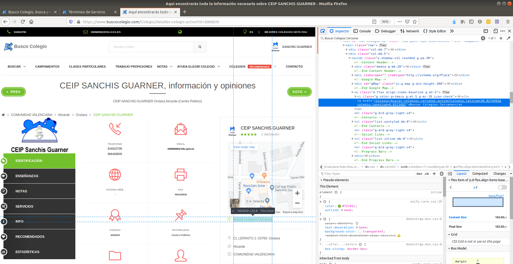The image size is (513, 264).
Task: Zoom out on the Google map
Action: click(x=297, y=203)
